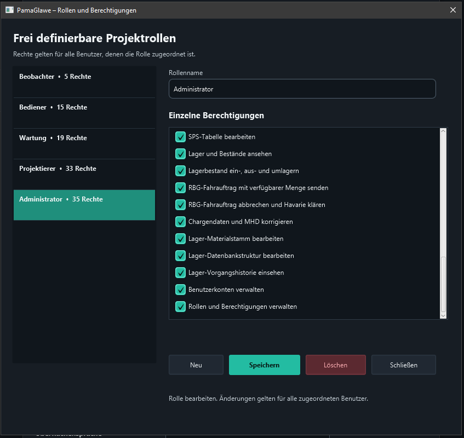This screenshot has width=464, height=438.
Task: Click the red Löschen button
Action: tap(336, 365)
